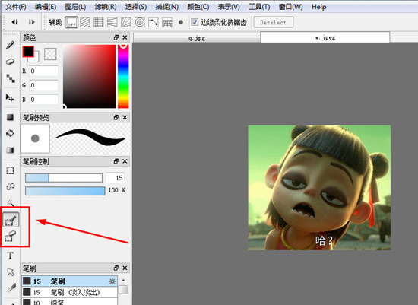Select the Select Eraser tool
The image size is (418, 305).
(x=11, y=237)
